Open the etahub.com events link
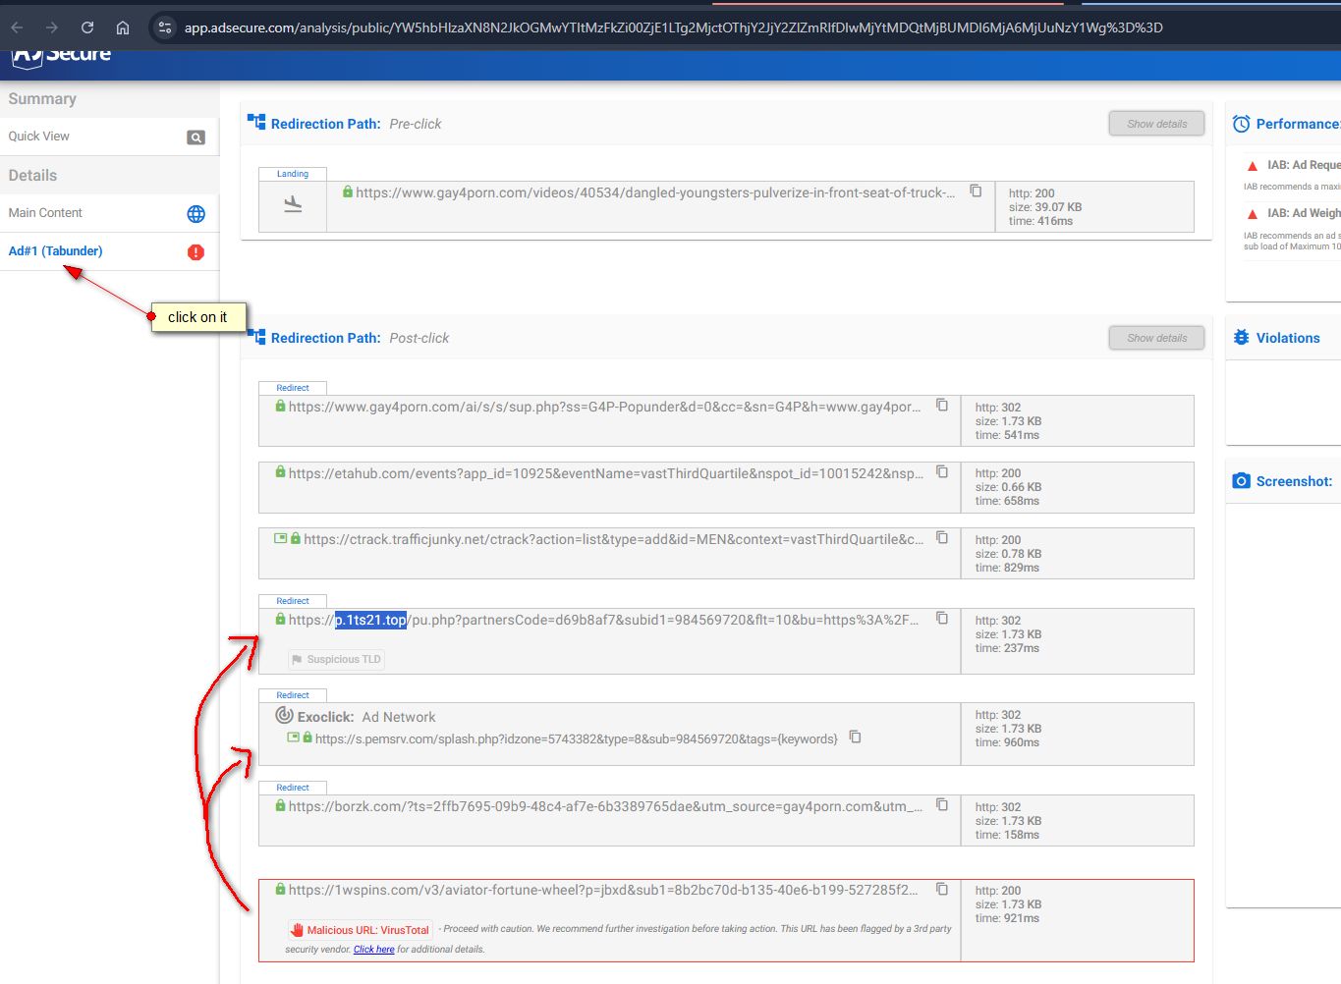This screenshot has height=984, width=1341. tap(606, 474)
